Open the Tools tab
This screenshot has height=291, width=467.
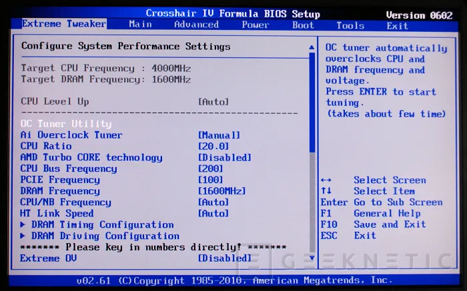[350, 25]
